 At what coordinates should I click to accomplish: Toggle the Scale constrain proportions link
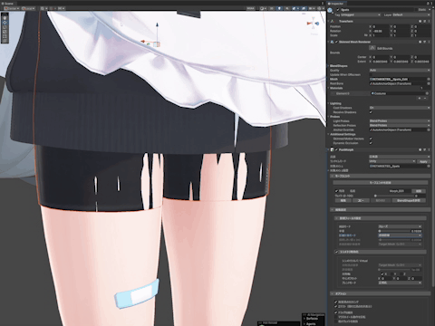366,35
